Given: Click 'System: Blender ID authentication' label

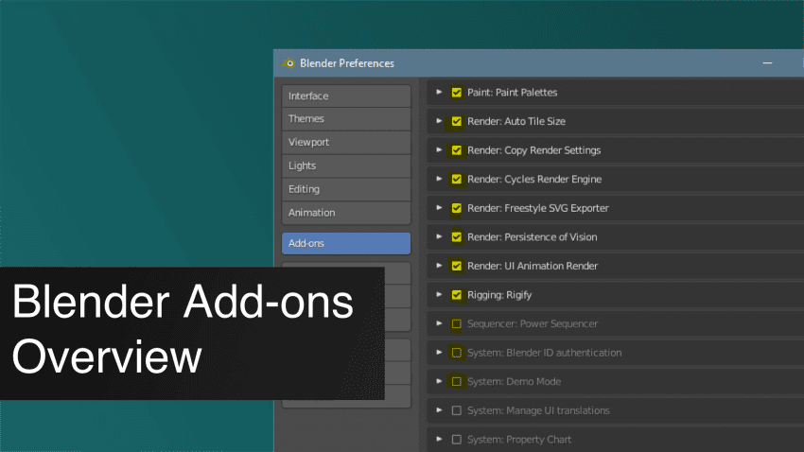Looking at the screenshot, I should click(544, 353).
